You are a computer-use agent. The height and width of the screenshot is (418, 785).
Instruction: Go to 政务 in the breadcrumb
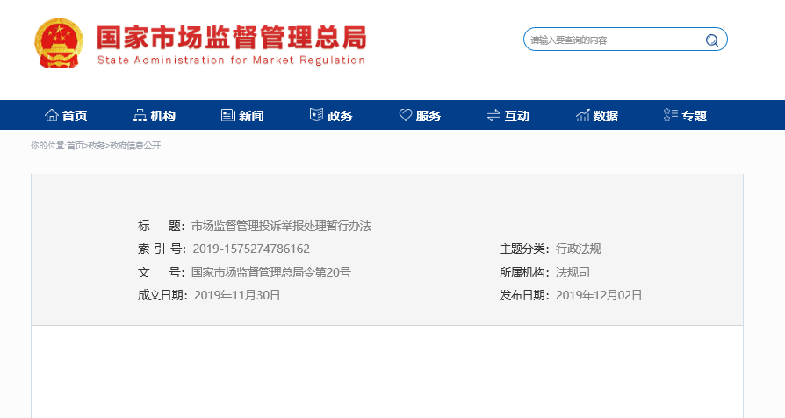point(96,146)
